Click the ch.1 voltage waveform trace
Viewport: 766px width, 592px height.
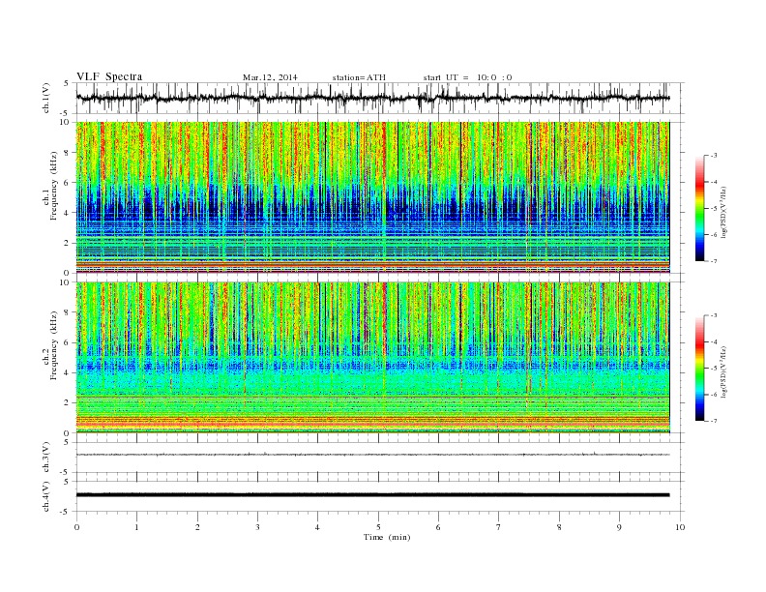pos(372,98)
